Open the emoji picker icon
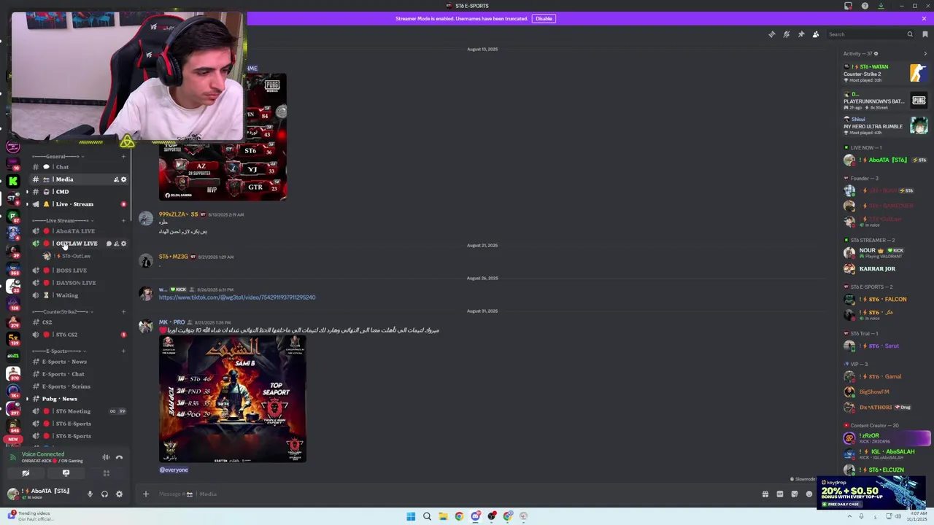 pyautogui.click(x=809, y=494)
